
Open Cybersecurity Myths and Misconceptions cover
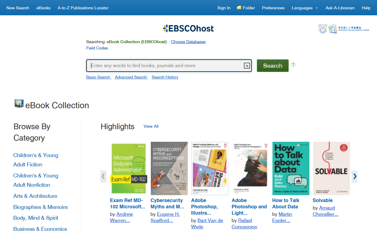coord(169,168)
